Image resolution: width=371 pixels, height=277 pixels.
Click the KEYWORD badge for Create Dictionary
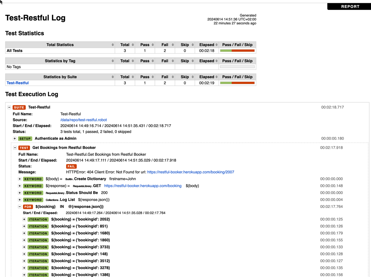33,179
